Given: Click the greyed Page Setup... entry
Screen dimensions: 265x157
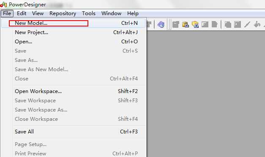Looking at the screenshot, I should (74, 144).
